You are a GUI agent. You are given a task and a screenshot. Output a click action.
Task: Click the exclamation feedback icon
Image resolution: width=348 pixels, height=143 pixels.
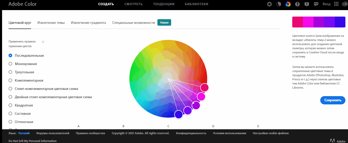tap(307, 4)
